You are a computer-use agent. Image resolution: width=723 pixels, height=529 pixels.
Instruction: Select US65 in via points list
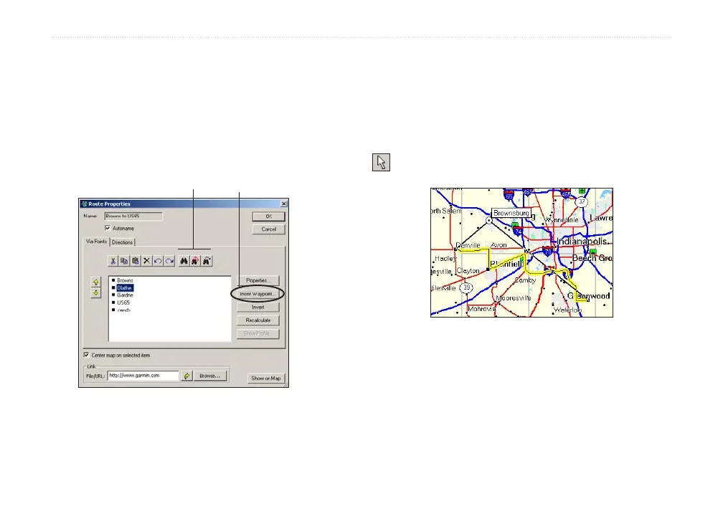pos(123,302)
